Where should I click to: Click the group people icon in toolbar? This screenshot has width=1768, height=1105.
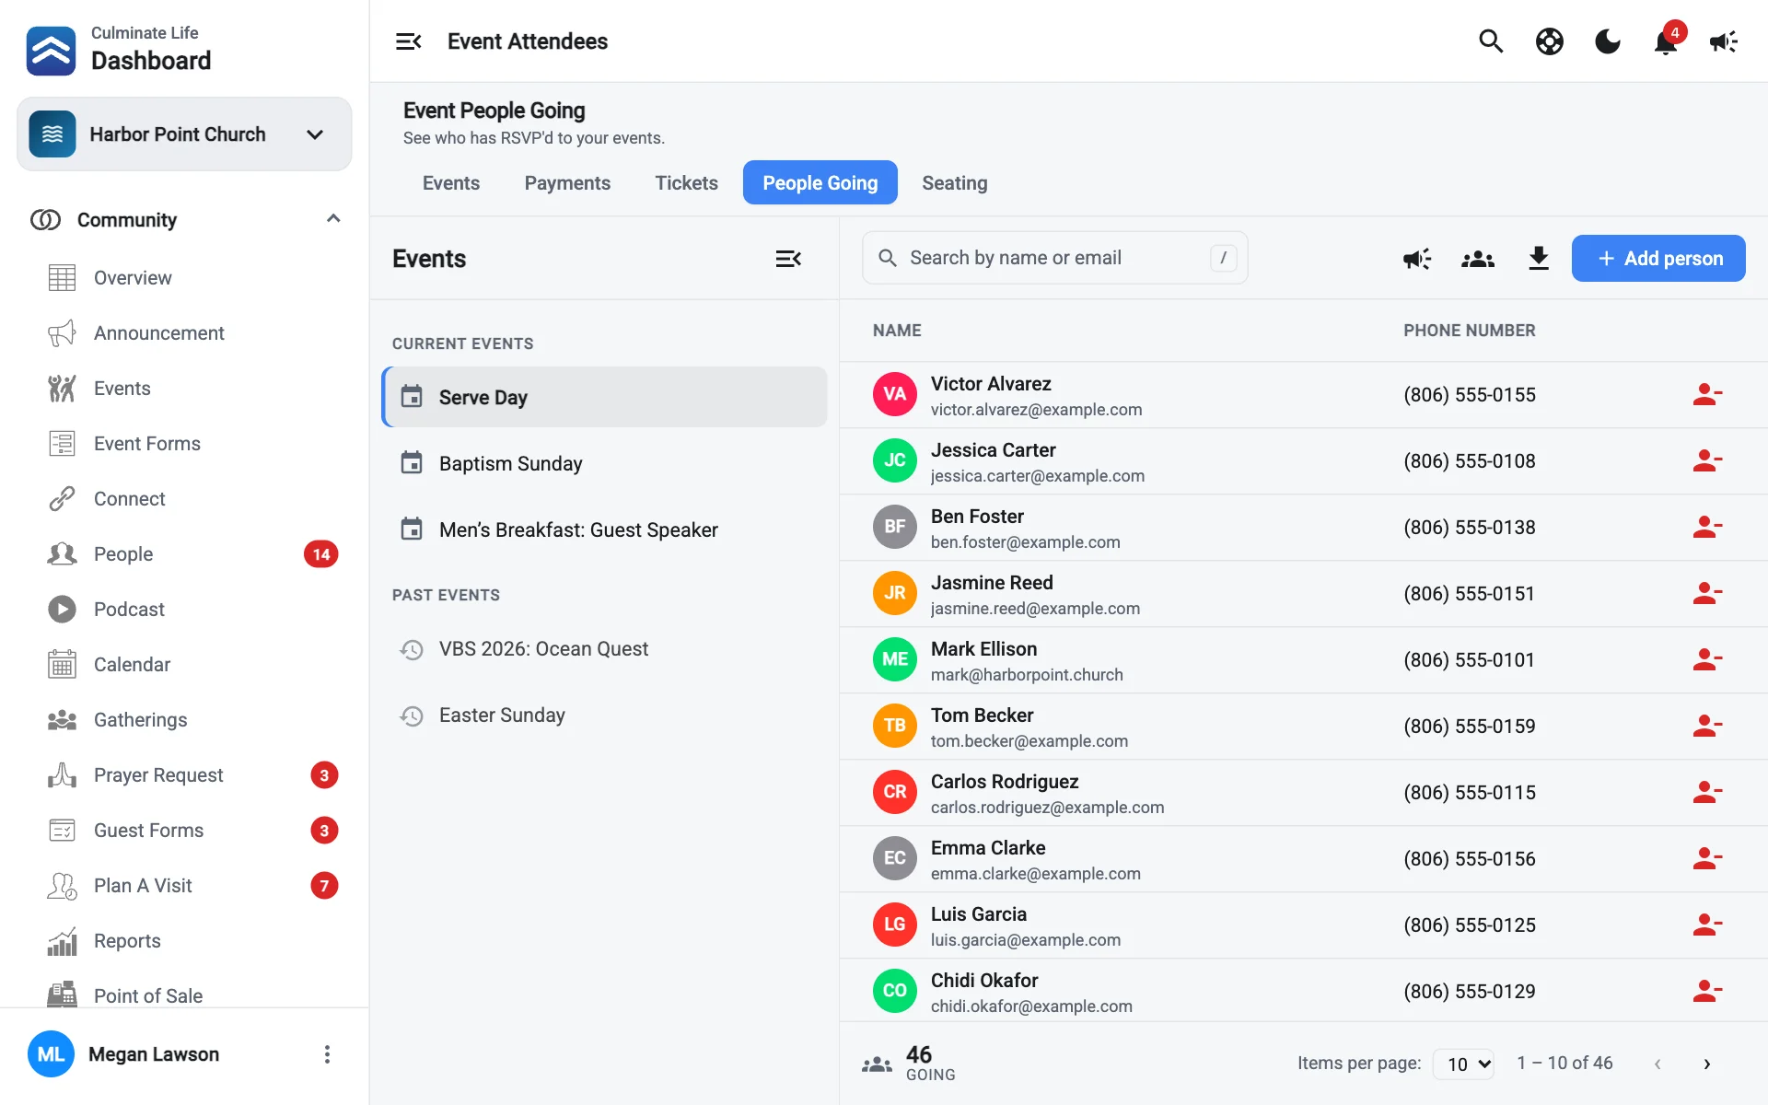pyautogui.click(x=1478, y=259)
